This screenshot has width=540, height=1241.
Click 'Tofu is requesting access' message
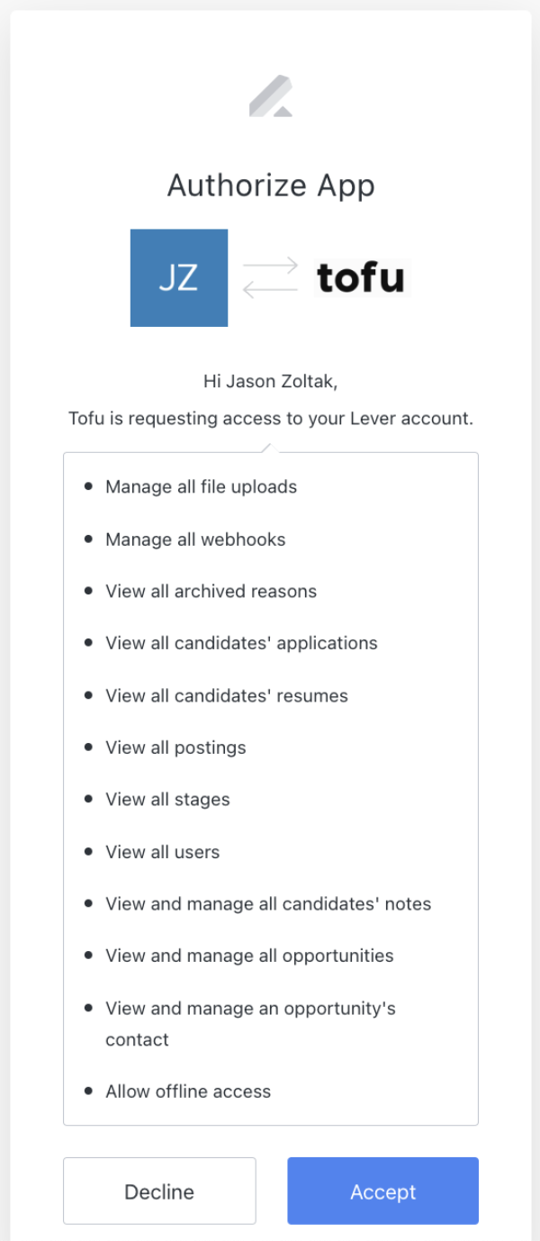[x=271, y=419]
